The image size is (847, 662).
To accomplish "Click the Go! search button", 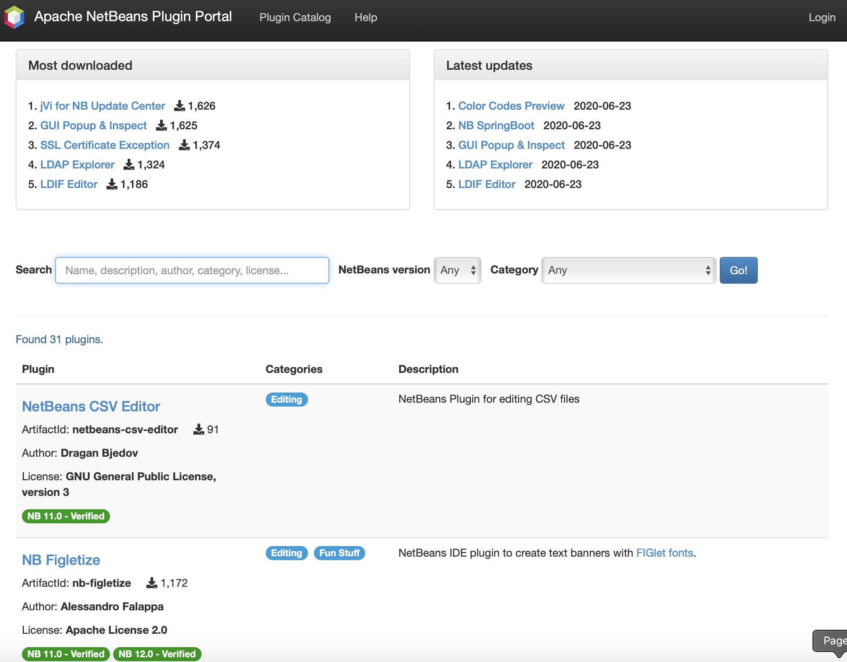I will (737, 270).
